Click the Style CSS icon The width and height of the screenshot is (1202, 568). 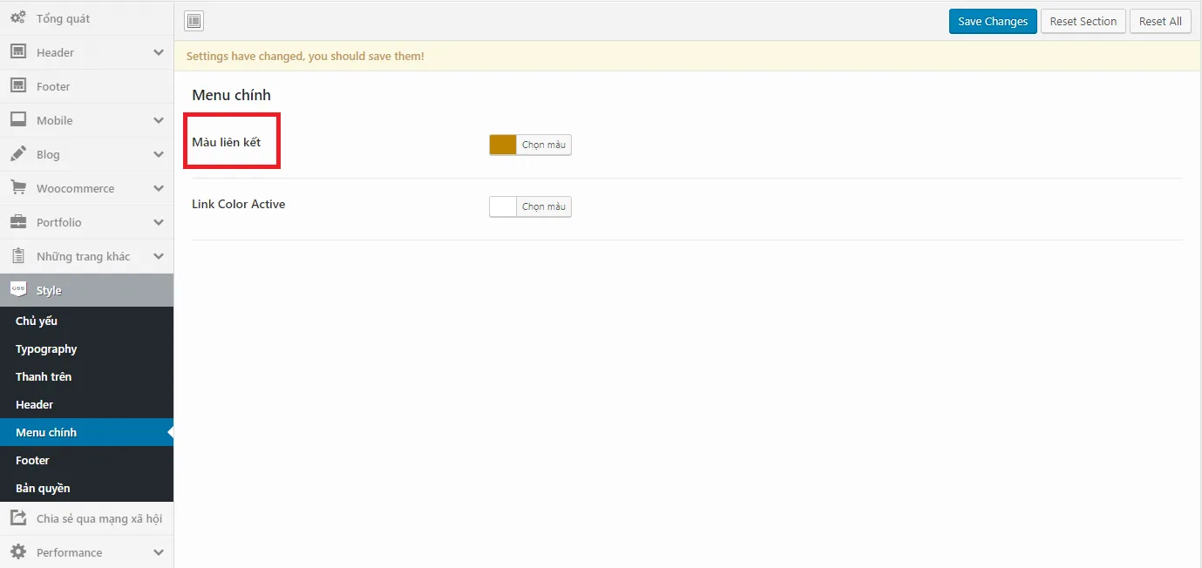[x=17, y=290]
